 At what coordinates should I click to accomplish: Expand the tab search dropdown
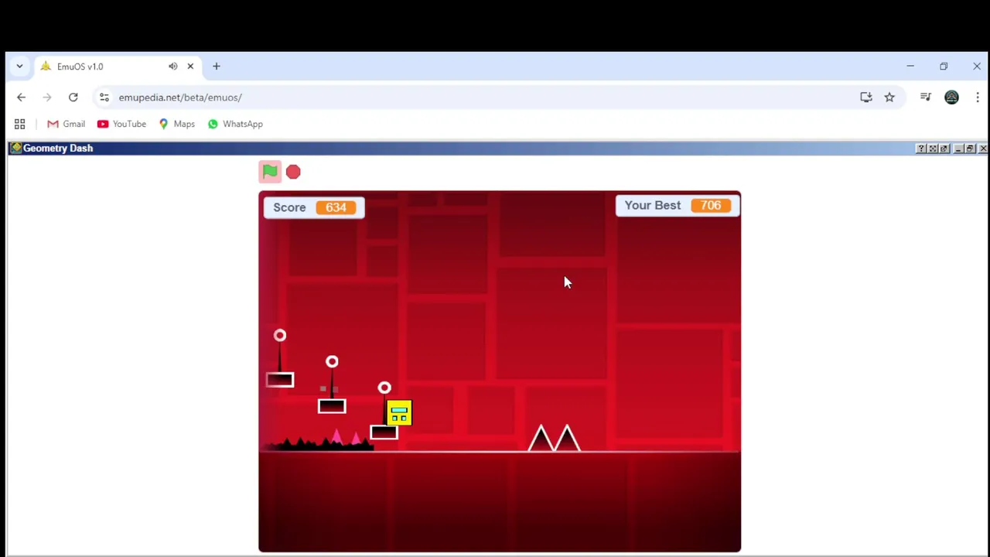click(x=19, y=67)
